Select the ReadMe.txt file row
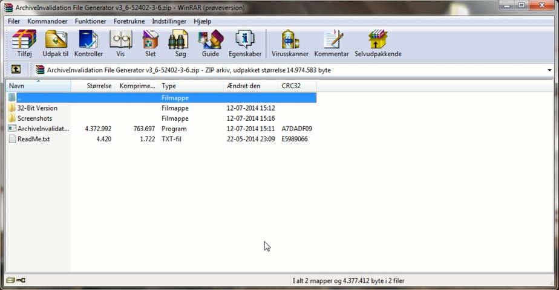 [161, 139]
